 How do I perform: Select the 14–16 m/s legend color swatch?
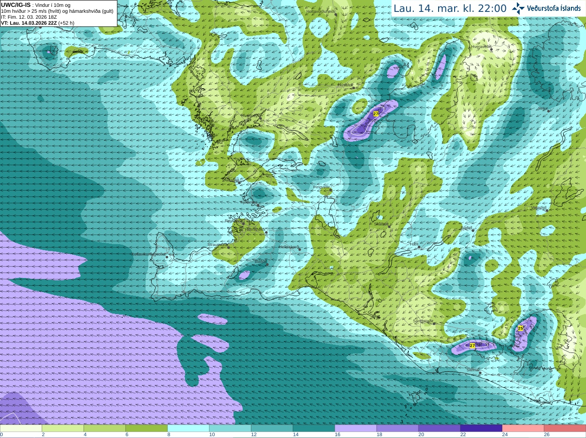tap(314, 428)
